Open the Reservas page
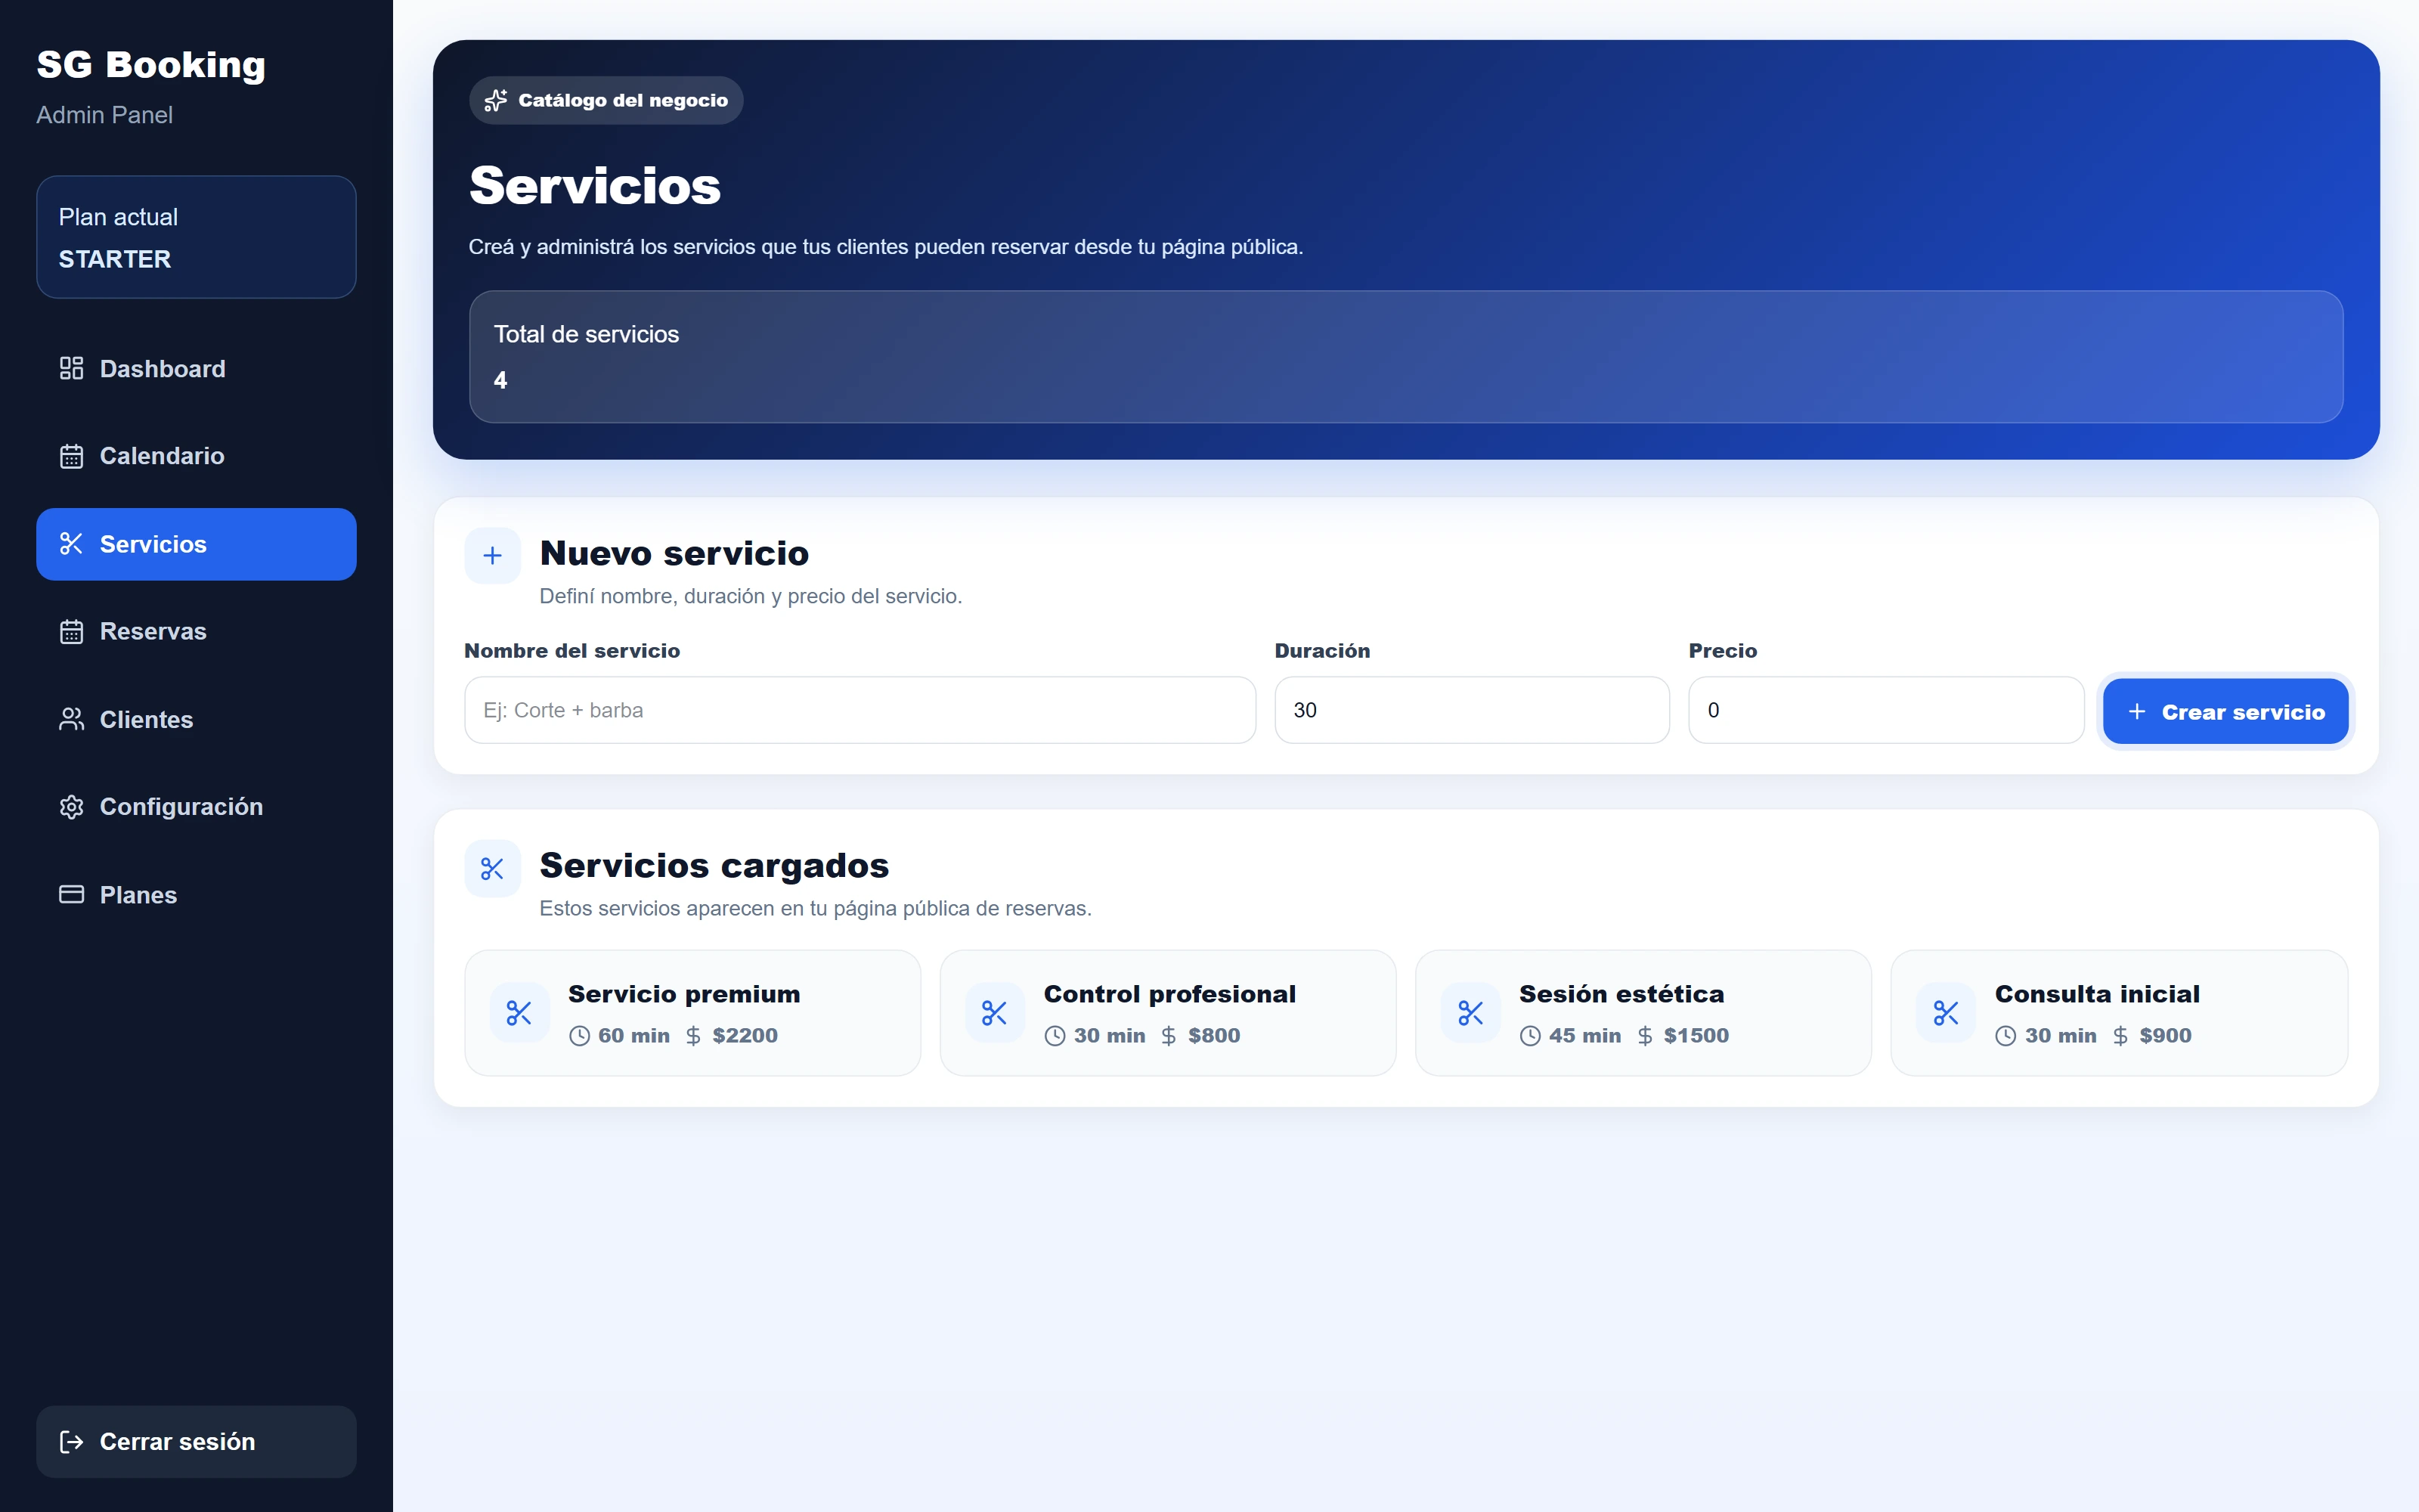Image resolution: width=2419 pixels, height=1512 pixels. (196, 631)
